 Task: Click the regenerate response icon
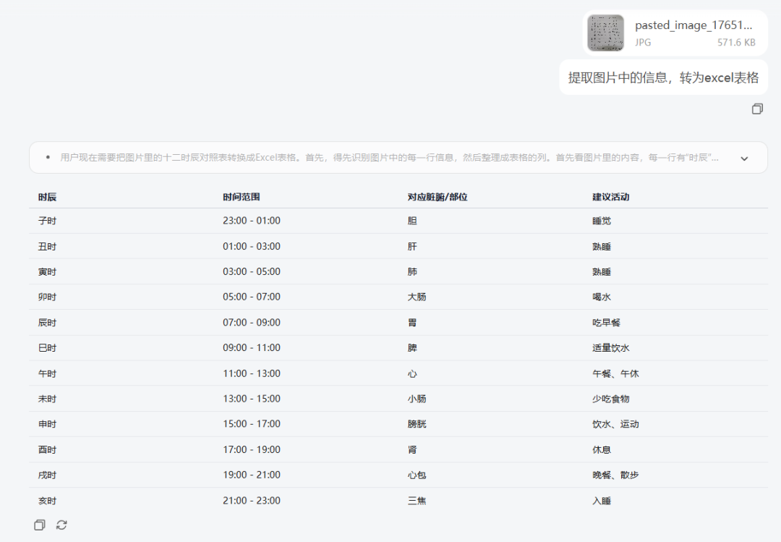(x=61, y=525)
